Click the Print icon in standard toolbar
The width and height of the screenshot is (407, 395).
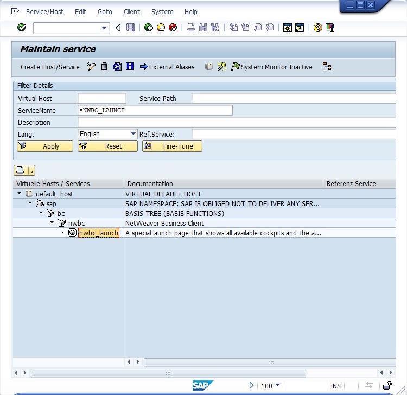(x=191, y=28)
